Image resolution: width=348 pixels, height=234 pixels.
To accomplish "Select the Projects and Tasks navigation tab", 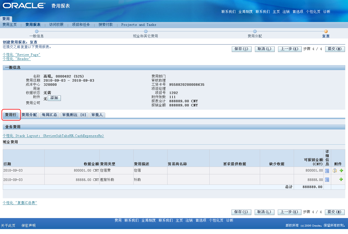I will click(139, 25).
